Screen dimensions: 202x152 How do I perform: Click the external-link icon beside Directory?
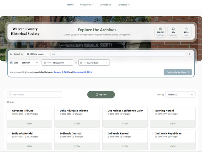129,4
